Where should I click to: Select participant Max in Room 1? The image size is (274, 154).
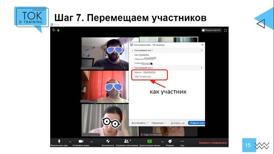[x=142, y=55]
